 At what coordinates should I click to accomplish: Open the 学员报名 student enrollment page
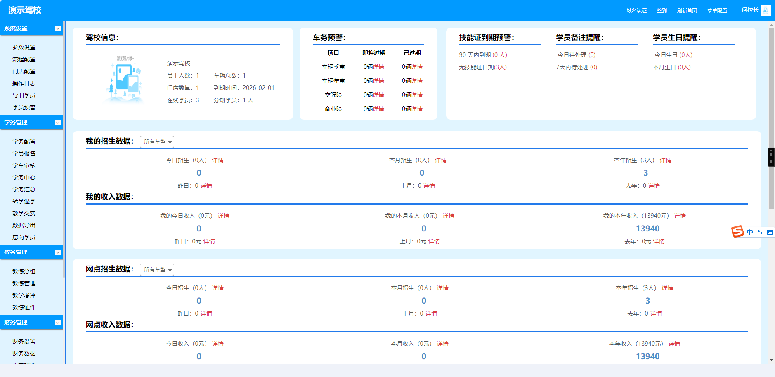coord(24,153)
